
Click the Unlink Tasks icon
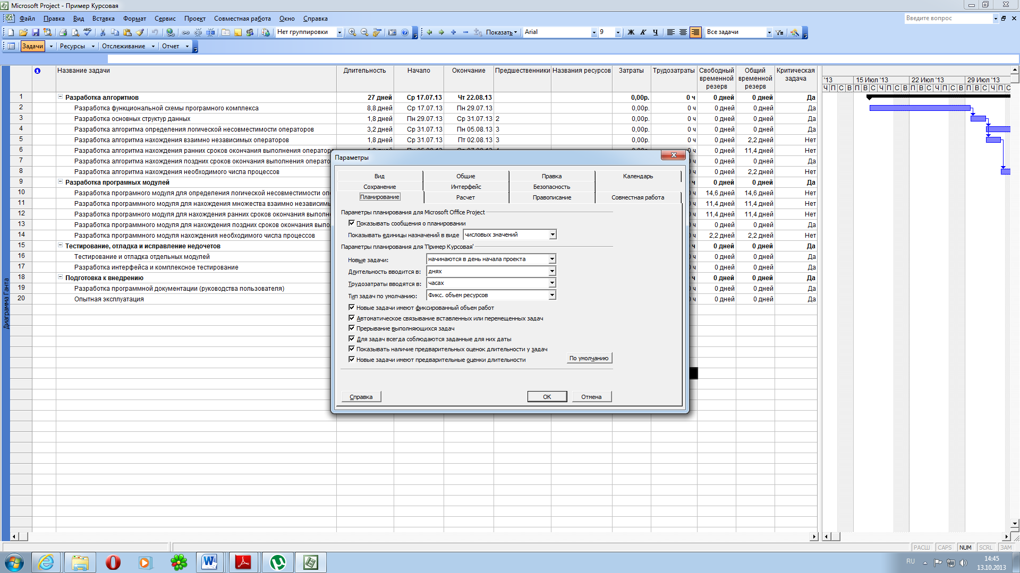coord(198,32)
